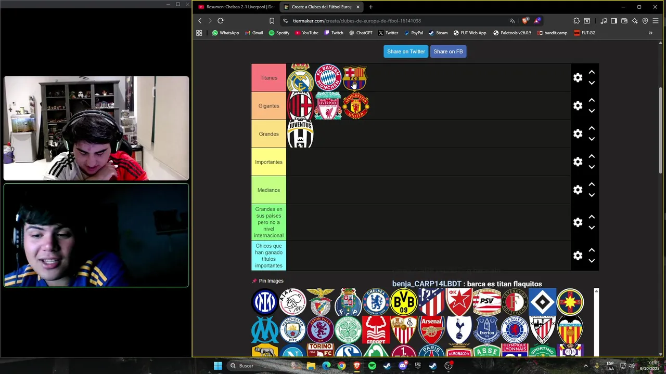Select the FC Barcelona crest in Titanes

355,78
